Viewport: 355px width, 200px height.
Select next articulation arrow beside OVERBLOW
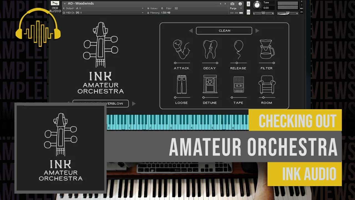[x=134, y=104]
